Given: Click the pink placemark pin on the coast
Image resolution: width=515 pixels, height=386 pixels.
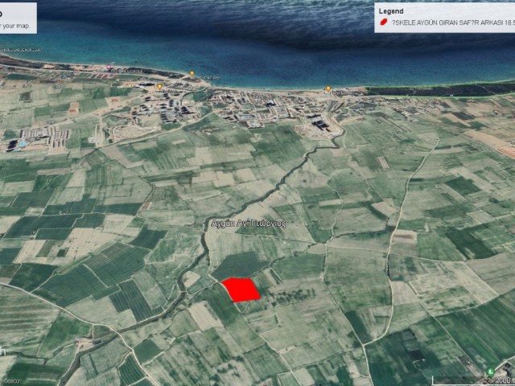Looking at the screenshot, I should click(109, 68).
